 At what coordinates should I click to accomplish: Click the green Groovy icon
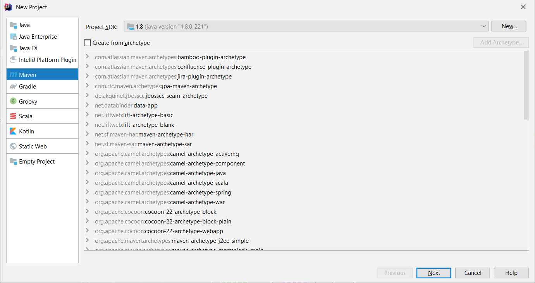[13, 102]
